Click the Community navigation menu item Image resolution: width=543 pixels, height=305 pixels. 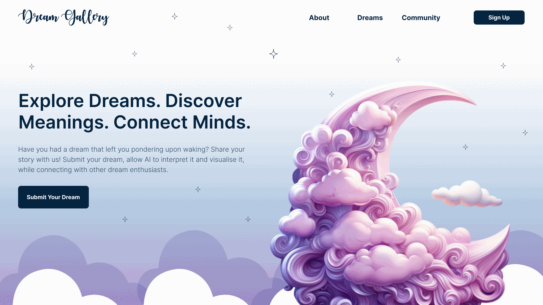point(421,18)
